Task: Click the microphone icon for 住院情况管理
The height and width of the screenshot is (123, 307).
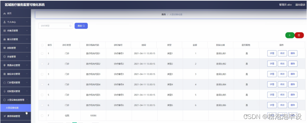Action: pyautogui.click(x=5, y=91)
